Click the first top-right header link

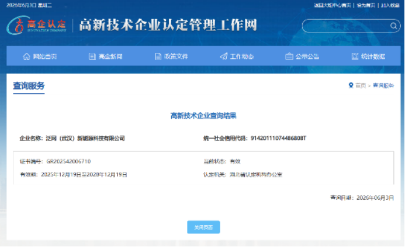click(x=333, y=5)
